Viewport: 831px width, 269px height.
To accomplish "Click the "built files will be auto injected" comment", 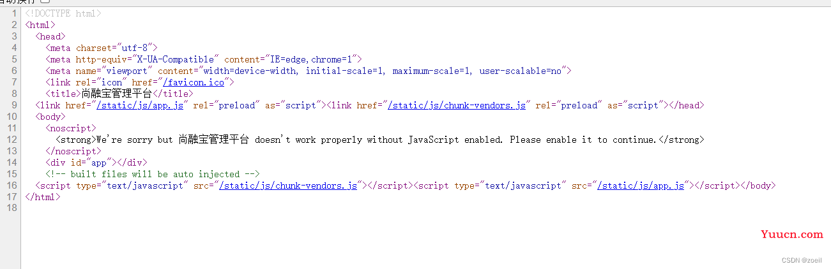I will click(x=153, y=174).
